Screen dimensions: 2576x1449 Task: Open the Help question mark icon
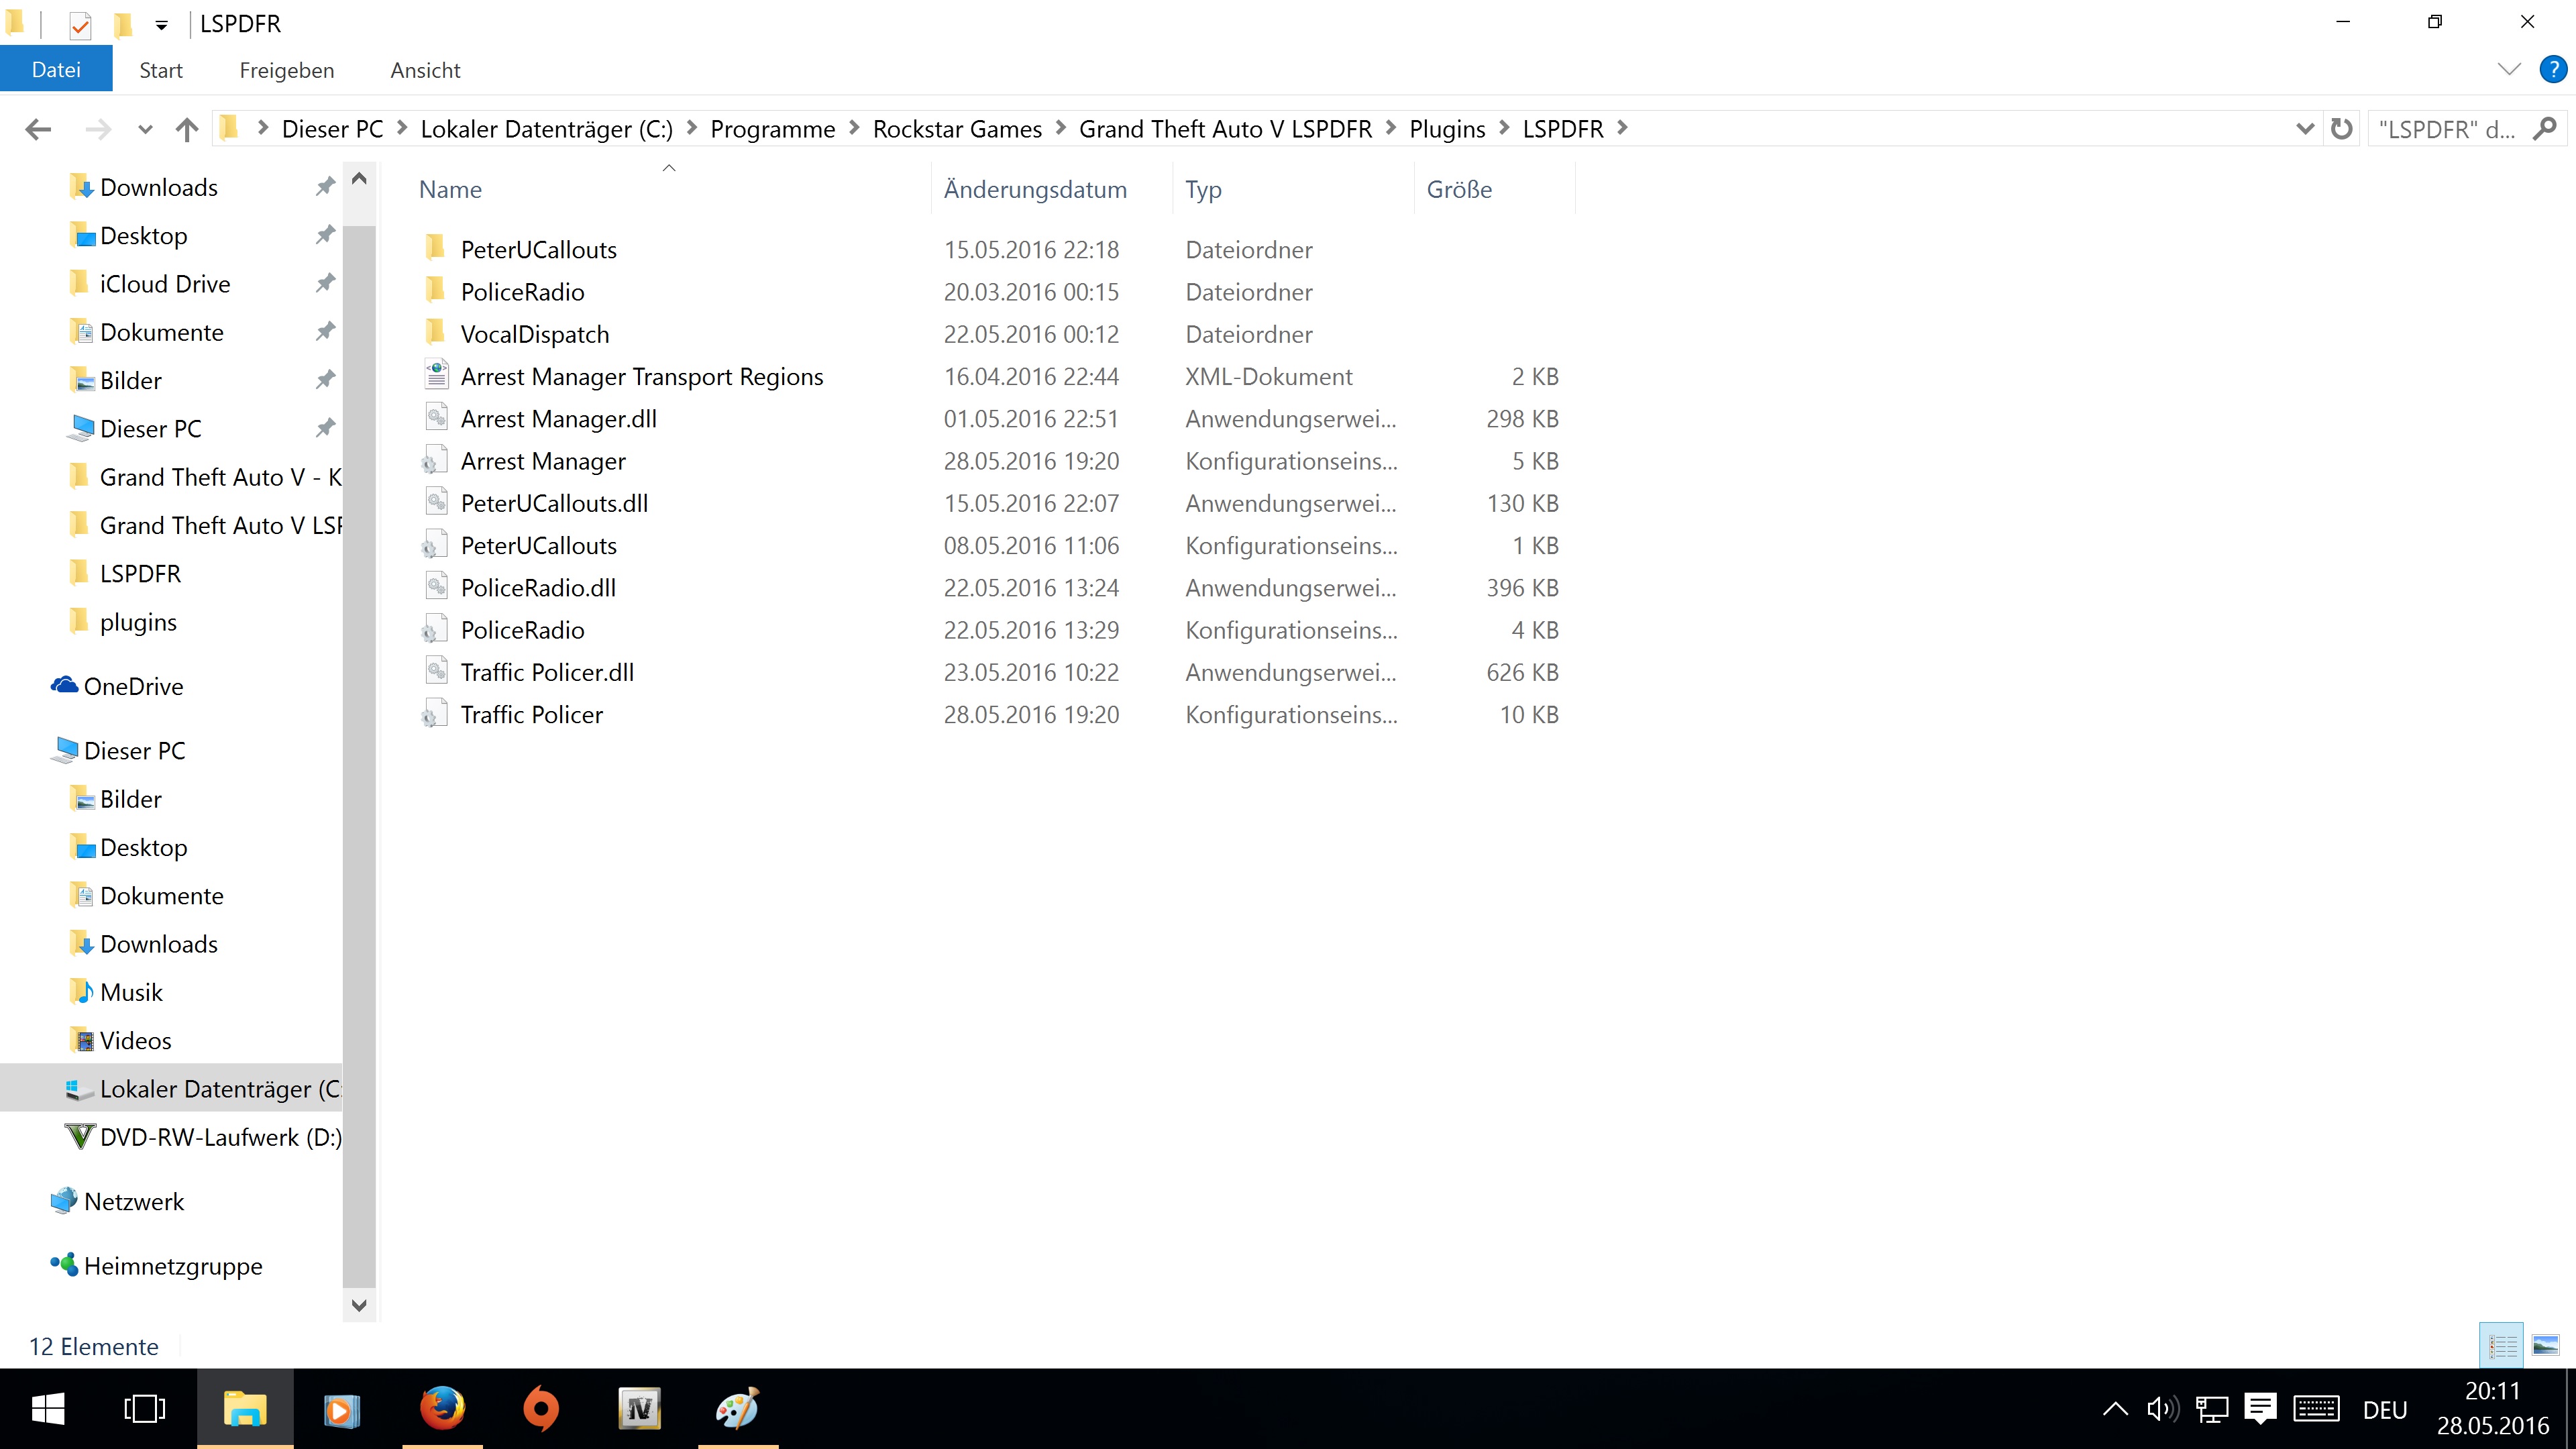point(2552,70)
